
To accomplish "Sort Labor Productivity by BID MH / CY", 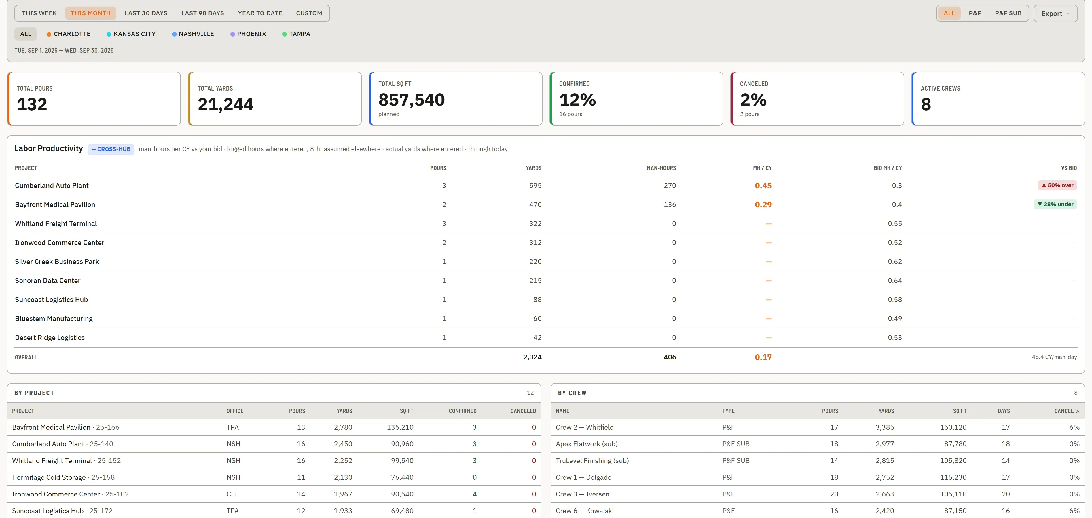I will 888,168.
